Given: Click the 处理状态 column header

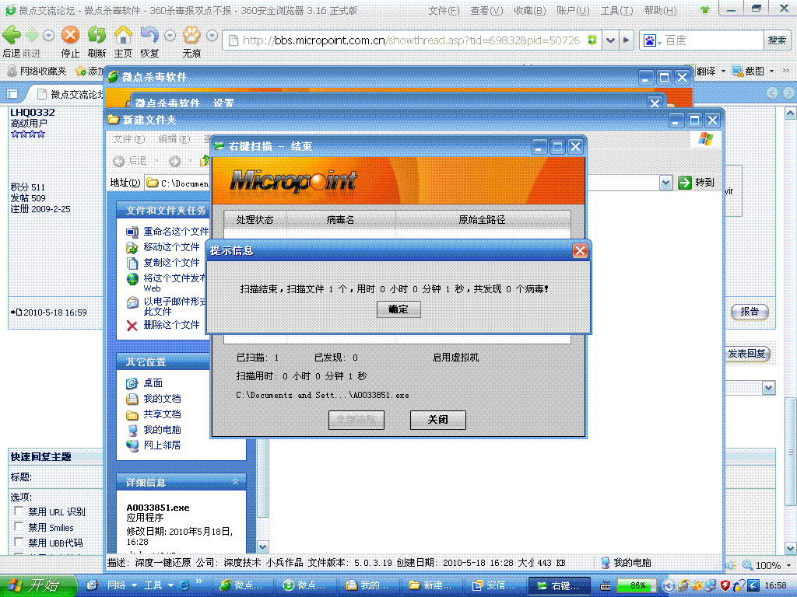Looking at the screenshot, I should [x=255, y=220].
